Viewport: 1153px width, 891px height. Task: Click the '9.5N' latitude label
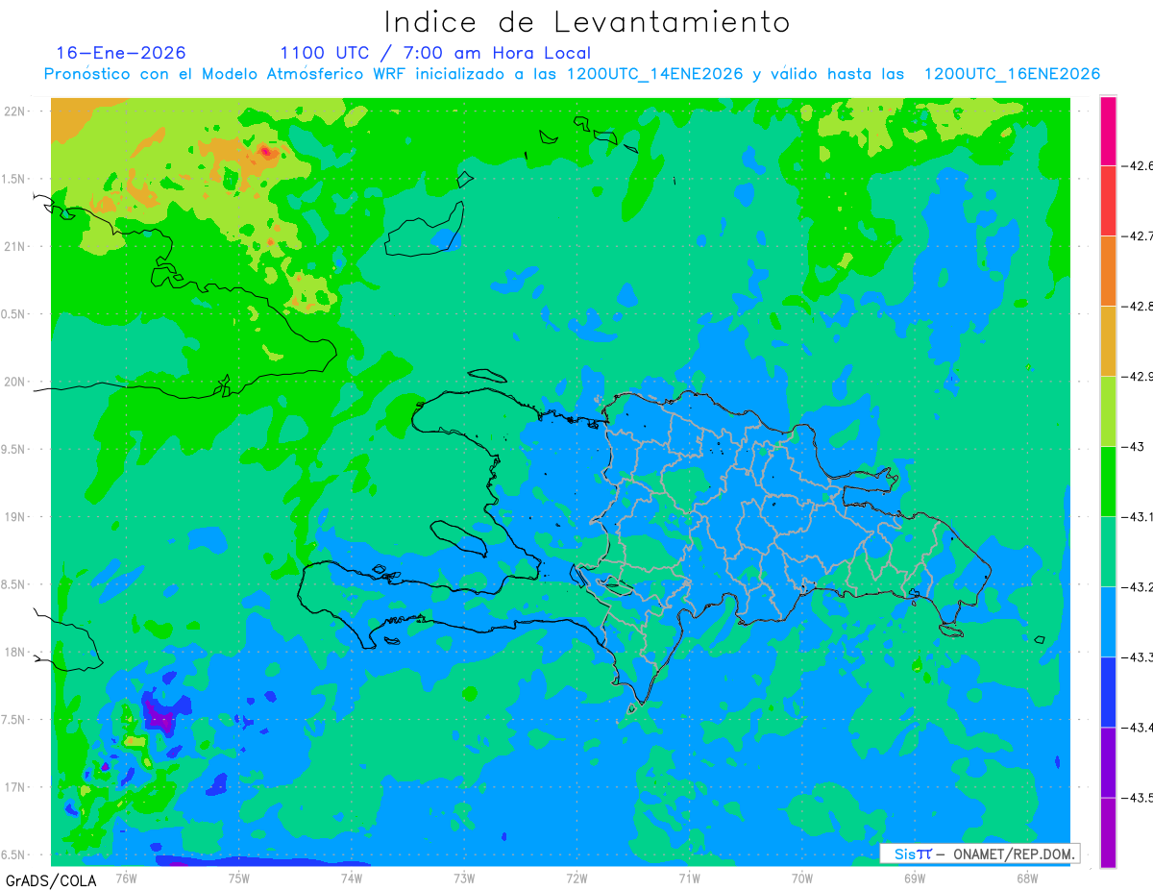click(x=14, y=449)
